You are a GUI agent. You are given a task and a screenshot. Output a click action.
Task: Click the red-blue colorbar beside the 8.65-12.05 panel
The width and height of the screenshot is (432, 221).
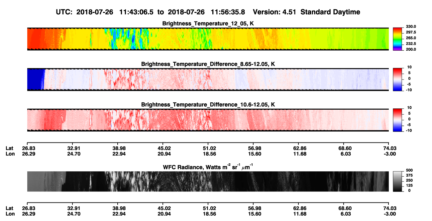(397, 79)
